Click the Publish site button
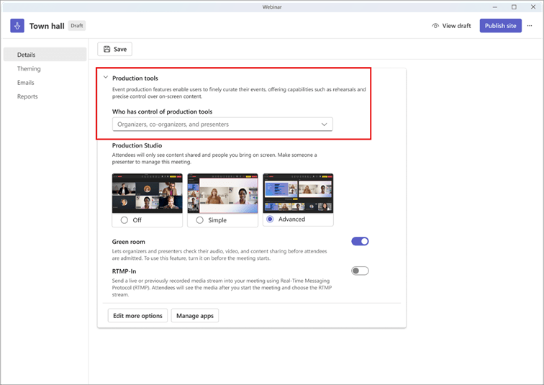Viewport: 544px width, 385px height. click(500, 26)
